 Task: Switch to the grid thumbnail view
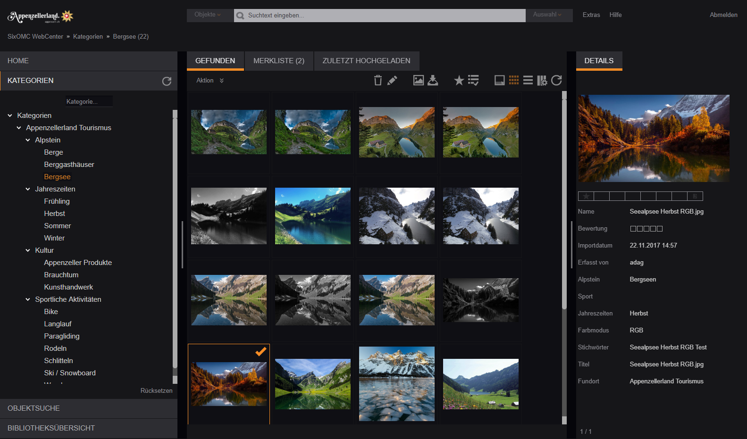tap(514, 81)
